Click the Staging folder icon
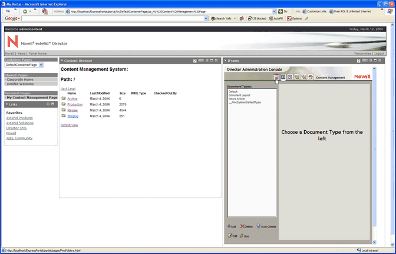The image size is (396, 254). (x=64, y=116)
